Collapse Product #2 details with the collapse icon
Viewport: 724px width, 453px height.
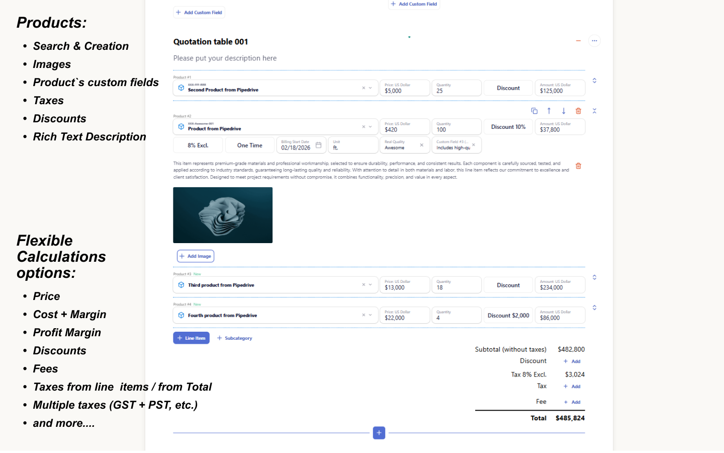point(594,111)
